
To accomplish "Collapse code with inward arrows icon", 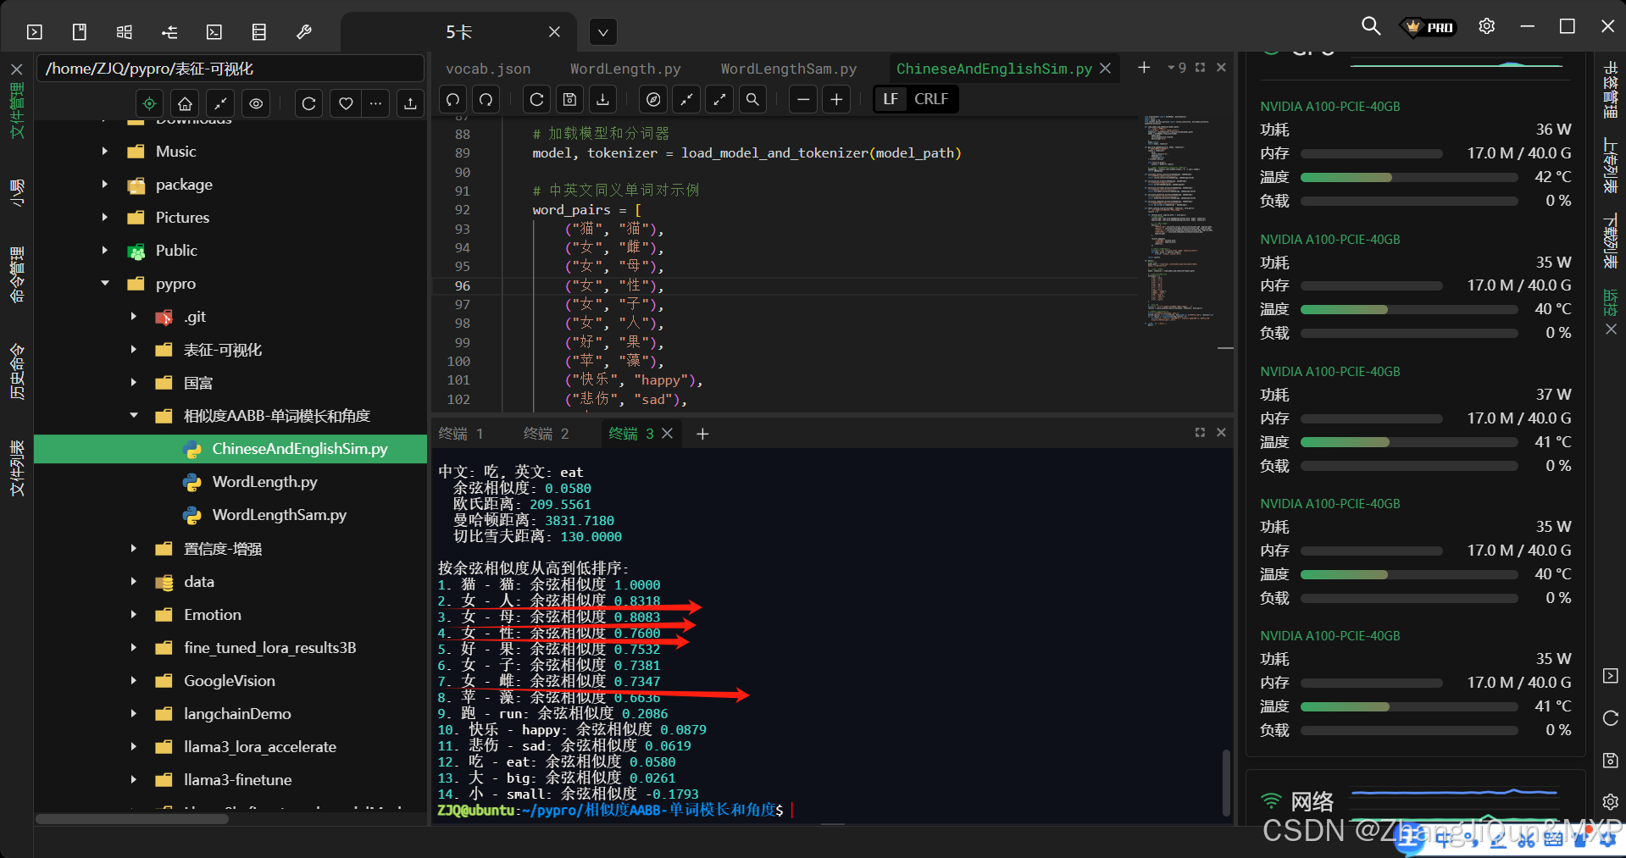I will [686, 99].
